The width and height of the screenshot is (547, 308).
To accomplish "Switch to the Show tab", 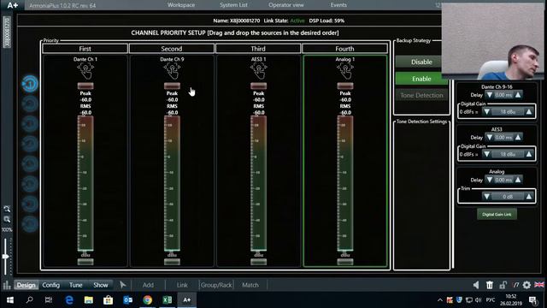I will [101, 285].
